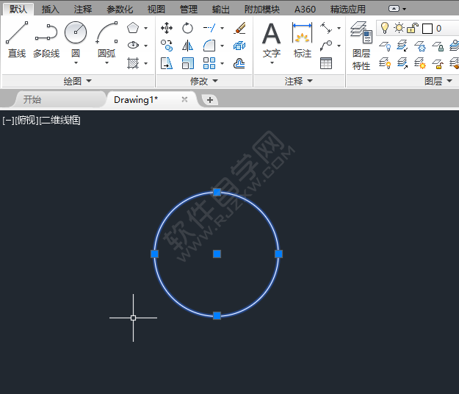Click the Lock layer padlock icon

point(438,46)
